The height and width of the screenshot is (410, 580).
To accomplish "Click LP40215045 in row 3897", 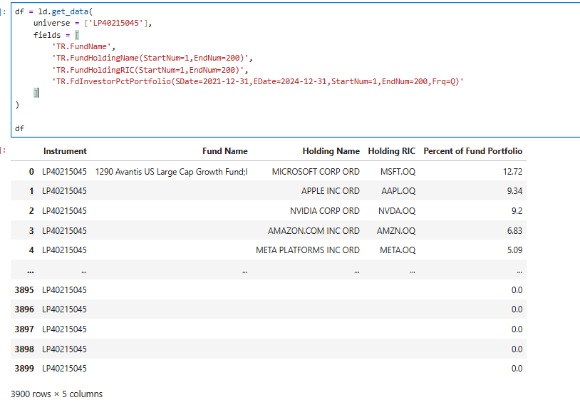I will point(64,329).
